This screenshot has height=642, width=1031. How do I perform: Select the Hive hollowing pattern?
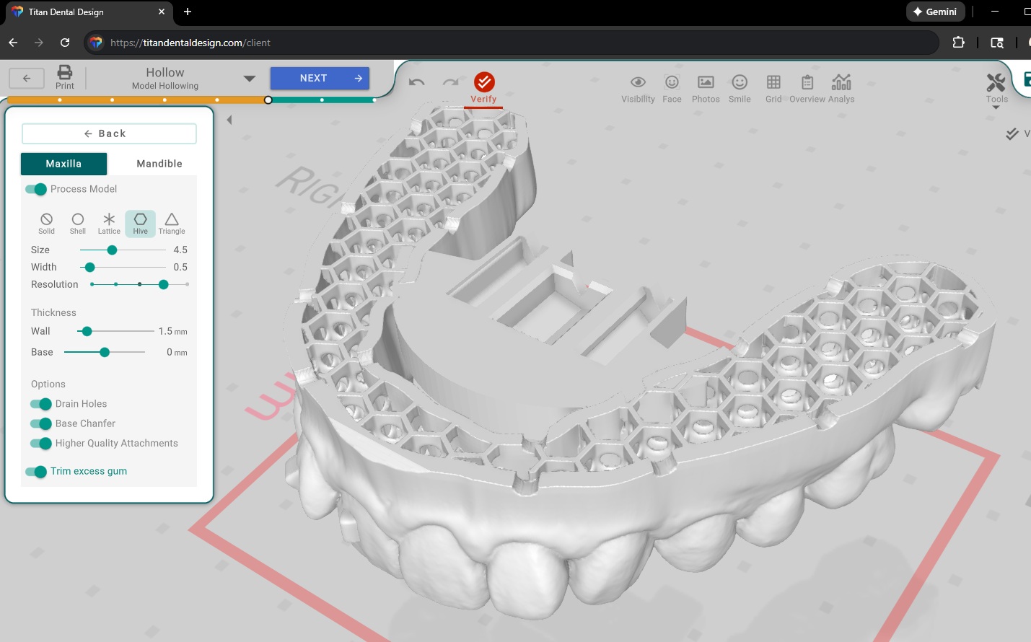[x=140, y=223]
